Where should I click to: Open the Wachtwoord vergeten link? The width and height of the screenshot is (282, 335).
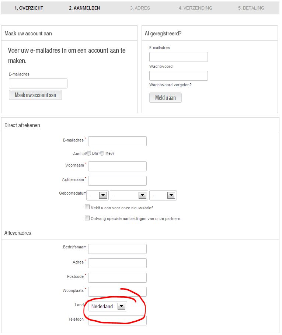(170, 85)
